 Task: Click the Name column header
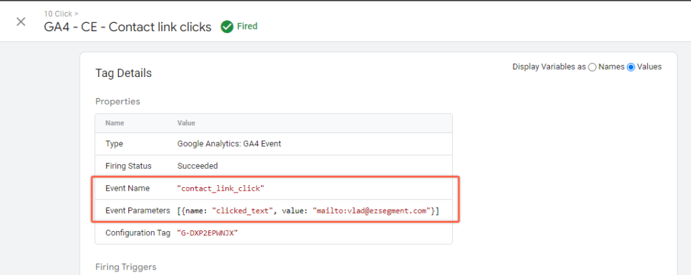click(x=115, y=123)
